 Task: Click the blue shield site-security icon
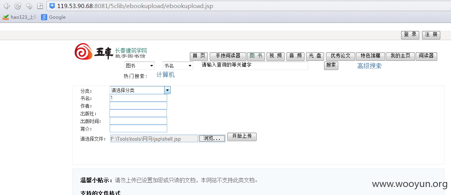coord(52,6)
